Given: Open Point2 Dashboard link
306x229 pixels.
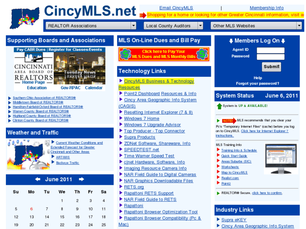Looking at the screenshot, I should pos(142,94).
